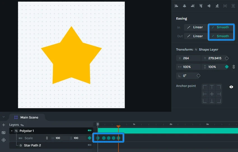
Task: Select the center anchor point
Action: coord(212,94)
